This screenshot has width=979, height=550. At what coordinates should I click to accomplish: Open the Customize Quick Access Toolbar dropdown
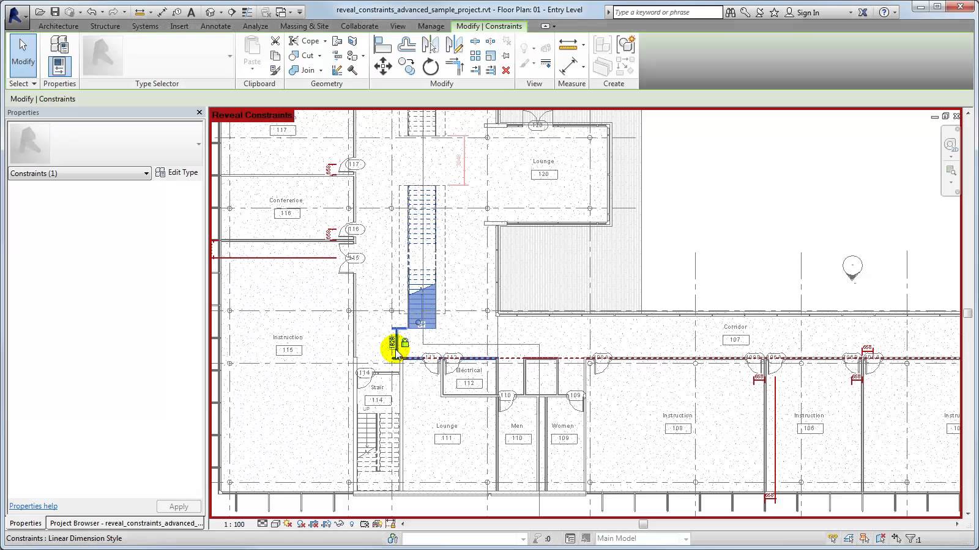pos(300,12)
